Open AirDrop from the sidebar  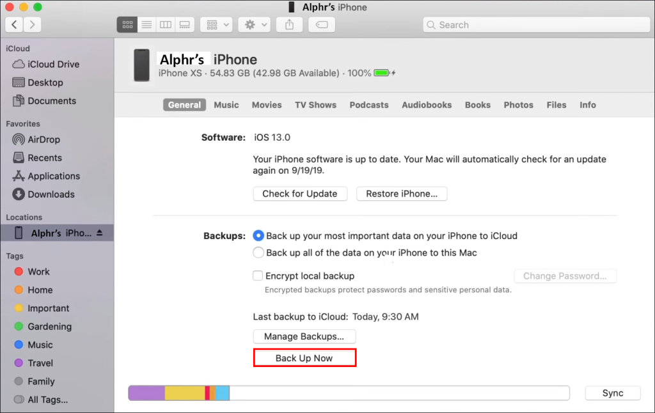pos(40,139)
